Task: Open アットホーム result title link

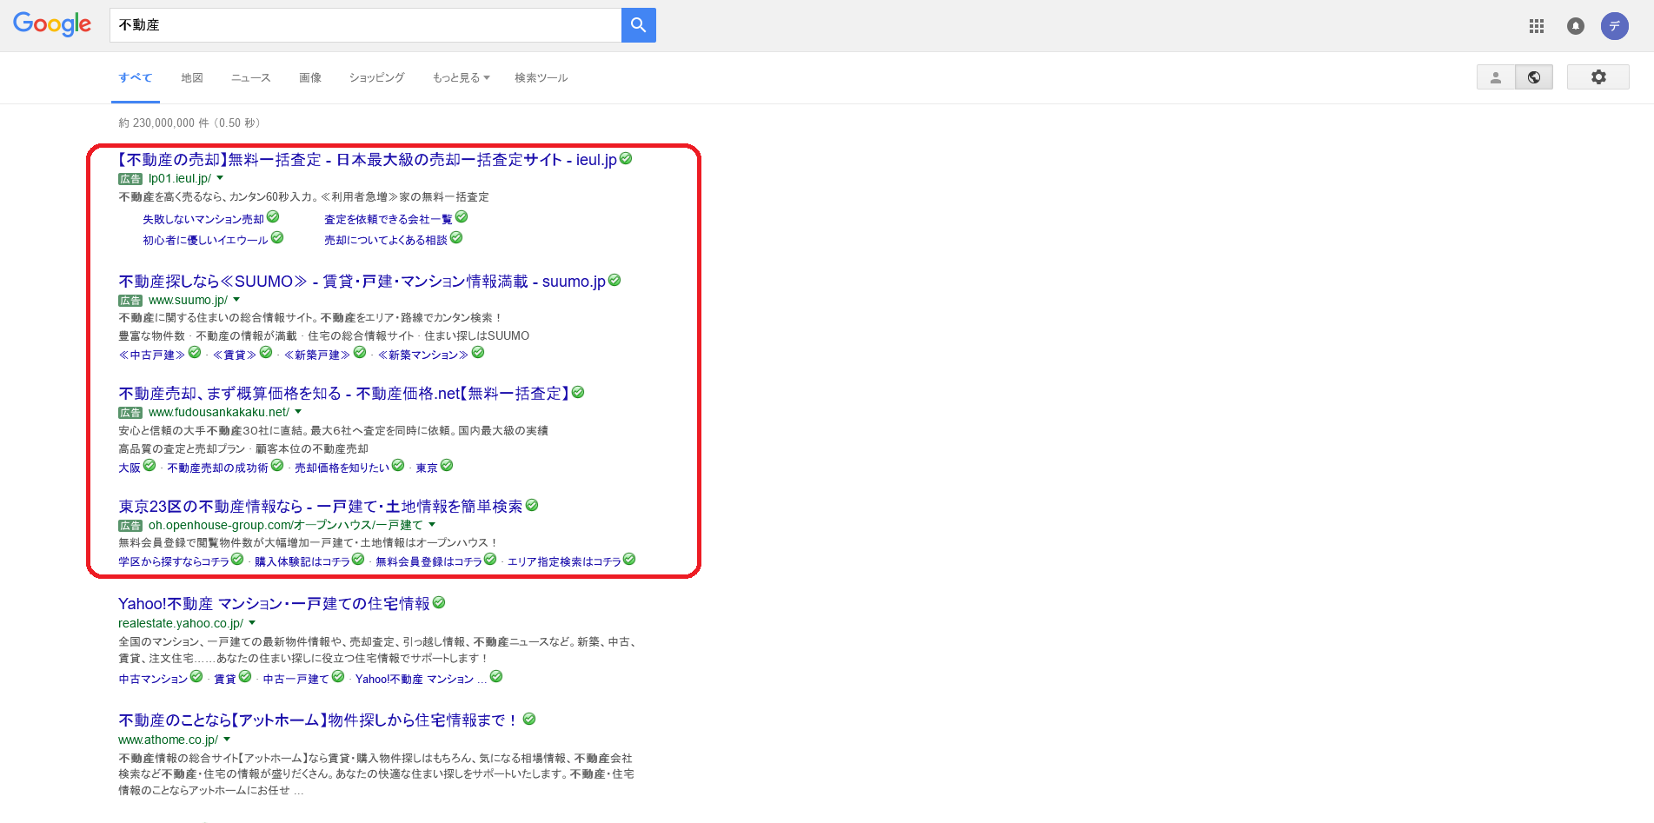Action: (319, 720)
